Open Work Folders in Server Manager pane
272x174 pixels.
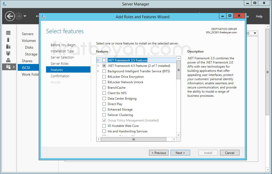click(30, 74)
